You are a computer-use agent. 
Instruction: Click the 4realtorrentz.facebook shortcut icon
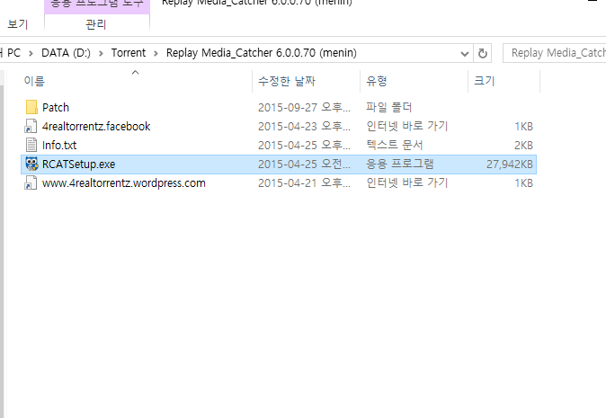point(31,126)
